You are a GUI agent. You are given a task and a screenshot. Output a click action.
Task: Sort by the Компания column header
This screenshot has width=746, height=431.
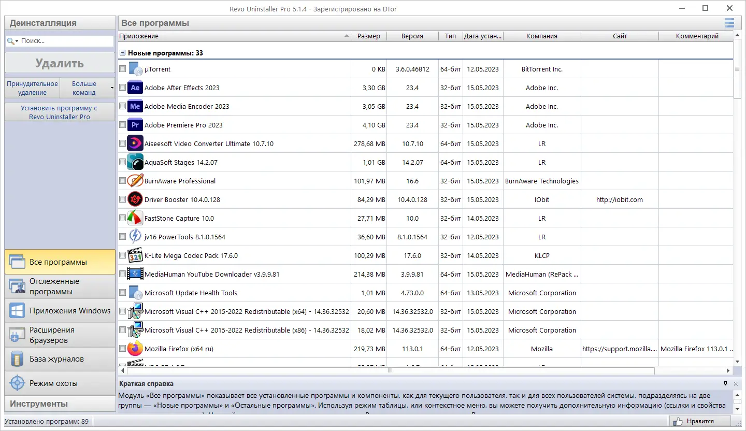(542, 36)
